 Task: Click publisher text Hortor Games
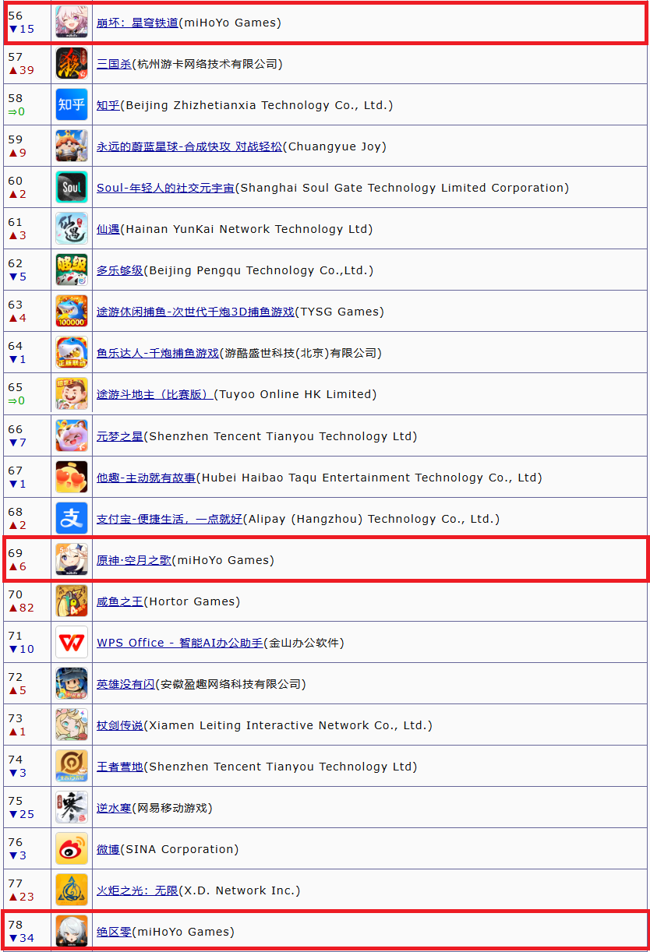point(192,601)
